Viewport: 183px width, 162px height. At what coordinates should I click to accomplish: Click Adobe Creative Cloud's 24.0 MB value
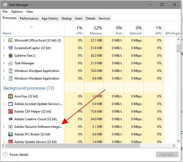click(96, 119)
